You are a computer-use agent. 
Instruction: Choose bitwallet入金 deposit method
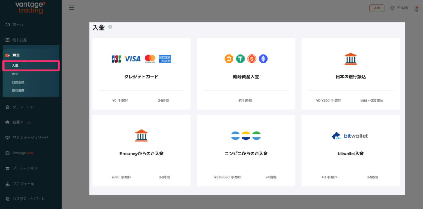(x=350, y=150)
